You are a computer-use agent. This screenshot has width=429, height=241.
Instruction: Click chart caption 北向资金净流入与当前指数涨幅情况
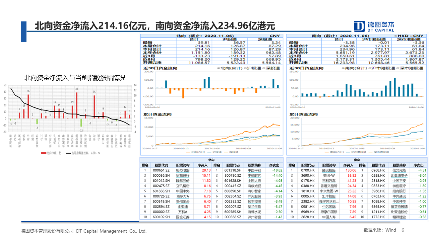[x=75, y=78]
